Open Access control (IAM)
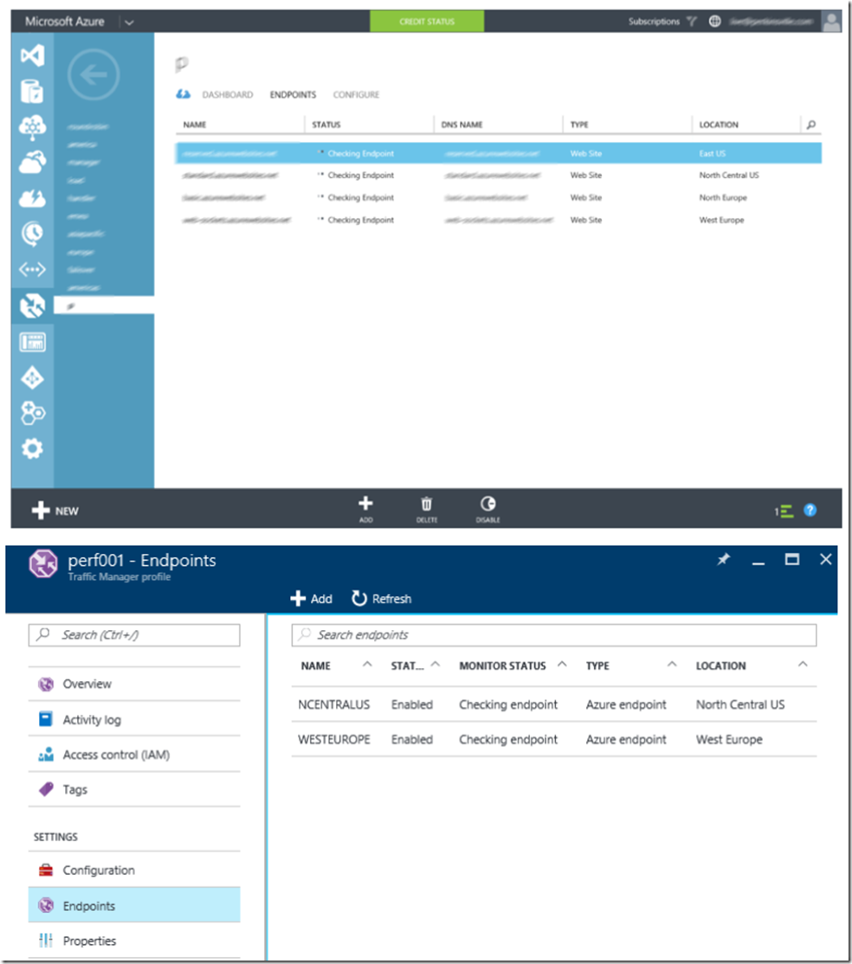 click(134, 755)
